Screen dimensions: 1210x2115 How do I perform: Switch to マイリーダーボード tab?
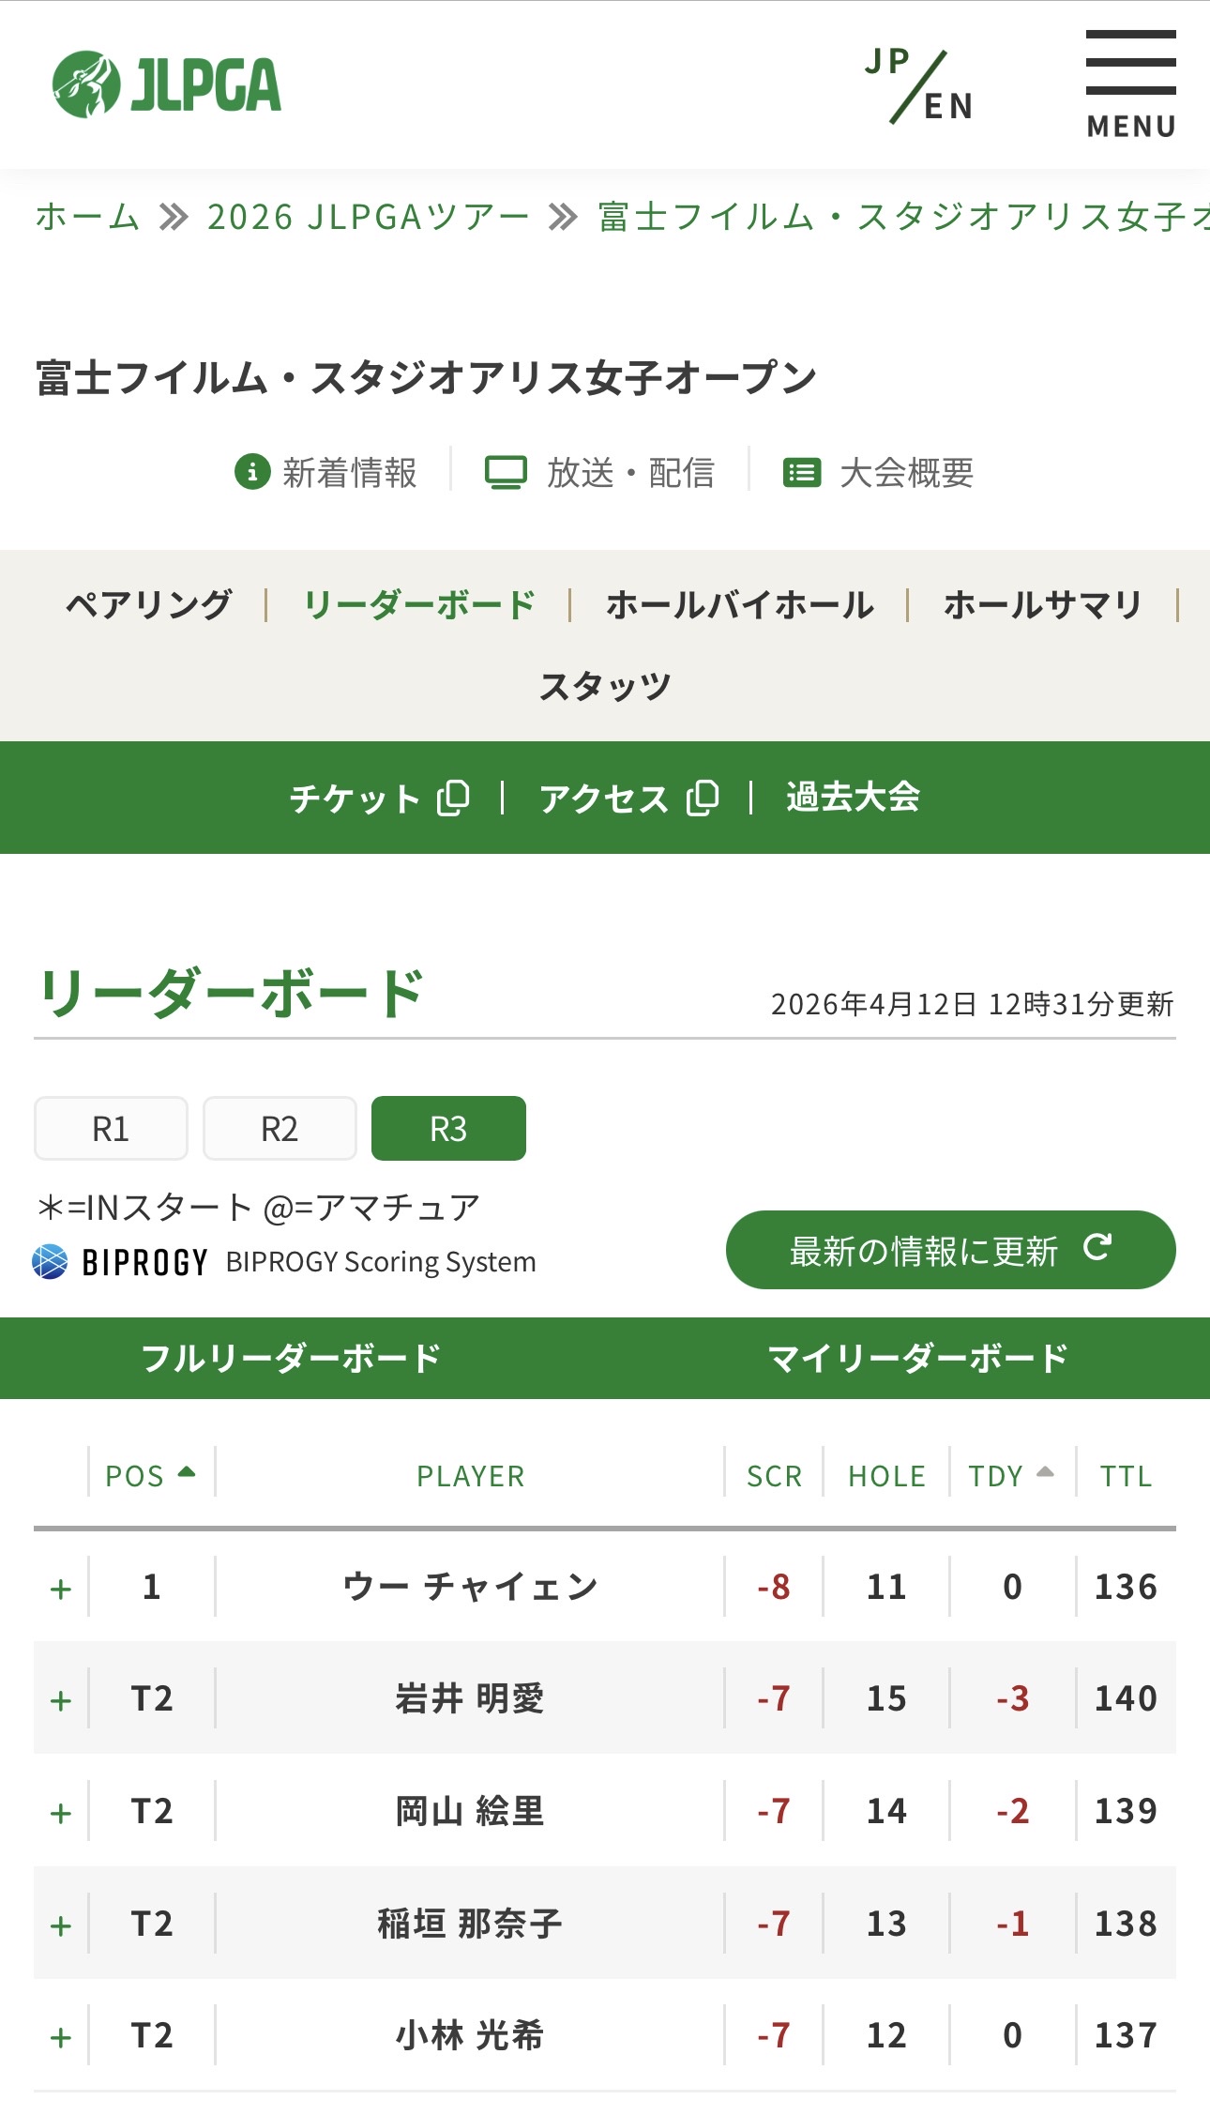[916, 1358]
